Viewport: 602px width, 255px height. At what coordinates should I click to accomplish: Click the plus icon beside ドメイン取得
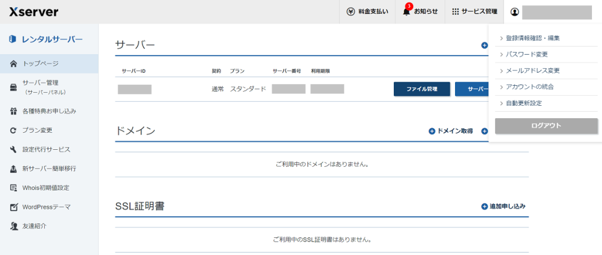click(432, 131)
